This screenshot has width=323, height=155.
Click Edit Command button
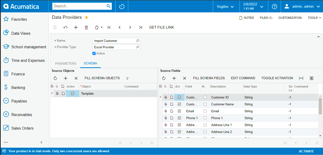[243, 78]
